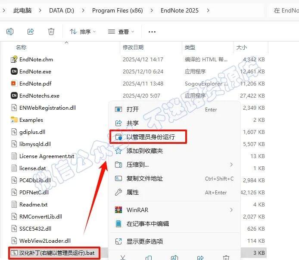Select the License Agreement.txt file icon
This screenshot has width=299, height=260.
(14, 156)
